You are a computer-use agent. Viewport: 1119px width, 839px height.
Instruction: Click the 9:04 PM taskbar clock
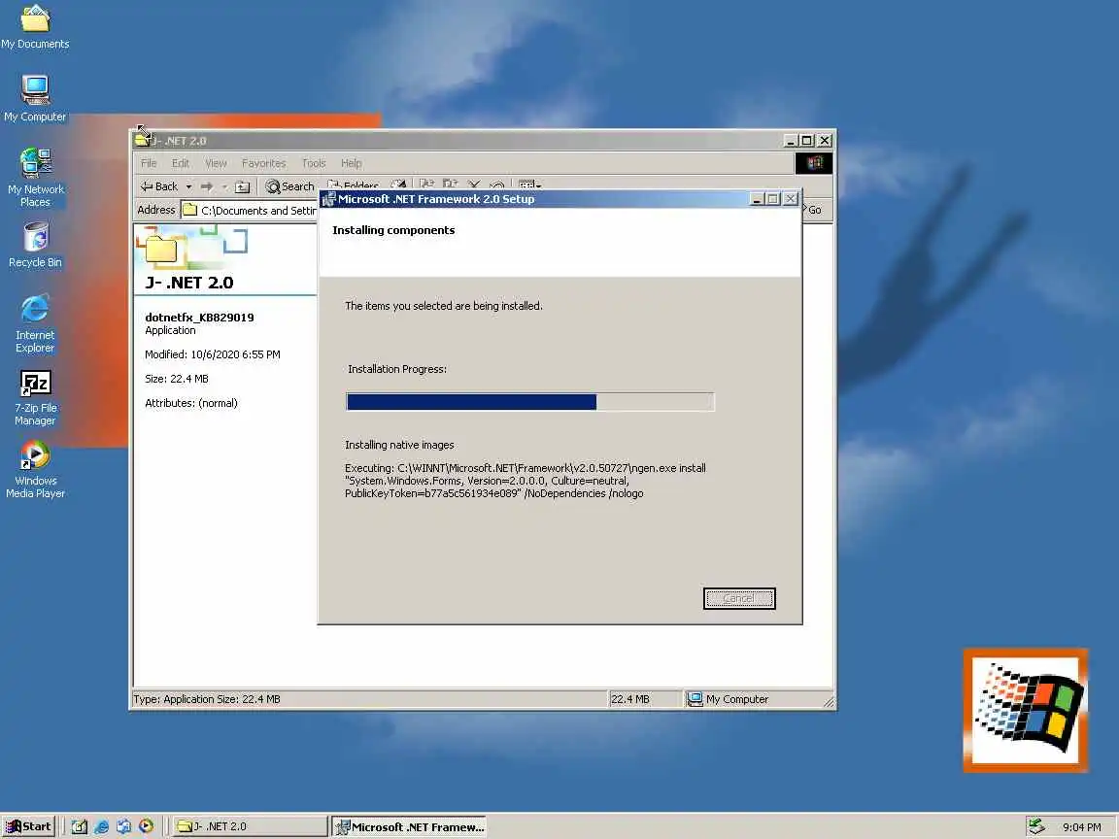1081,827
